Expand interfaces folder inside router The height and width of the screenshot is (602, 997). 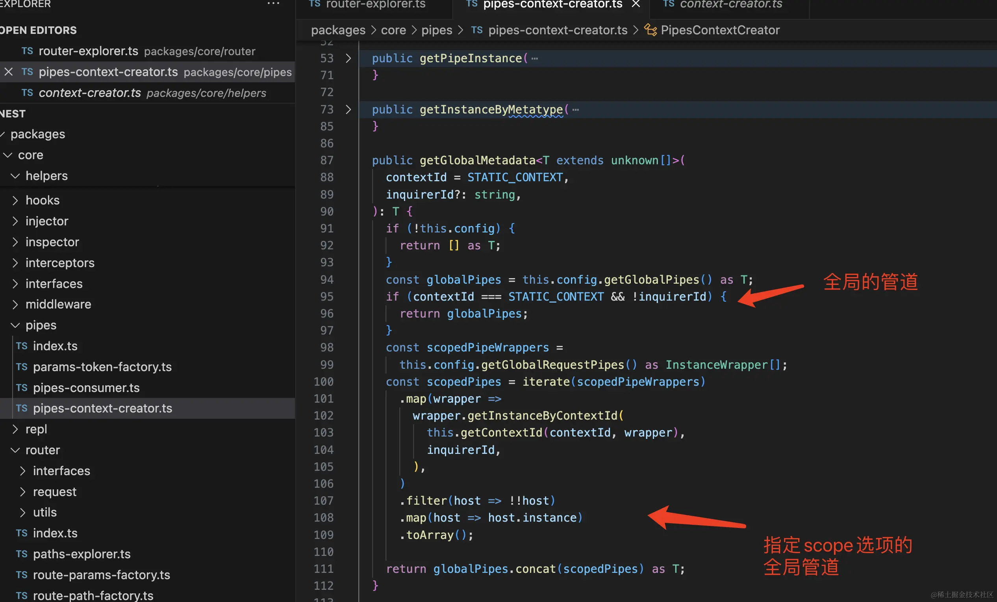pos(23,471)
